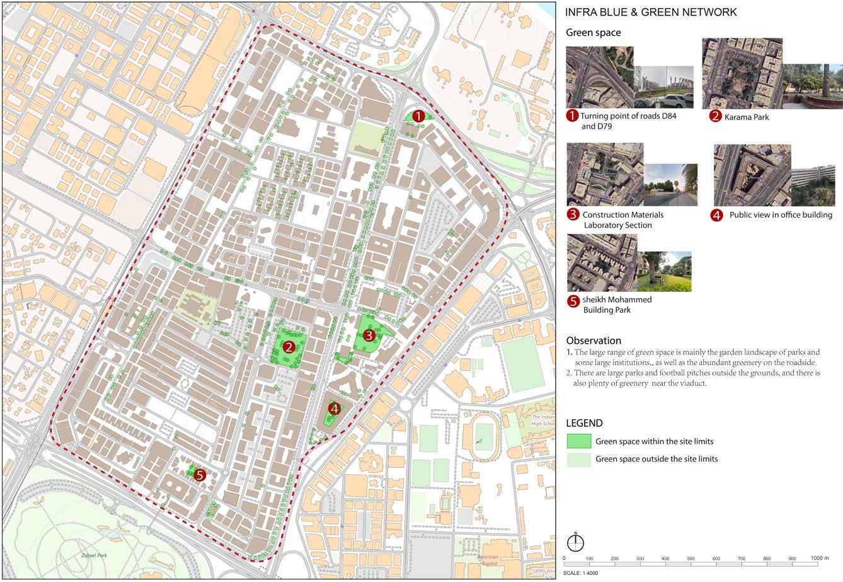Select the red 4 badge beside Public view caption

(x=716, y=215)
